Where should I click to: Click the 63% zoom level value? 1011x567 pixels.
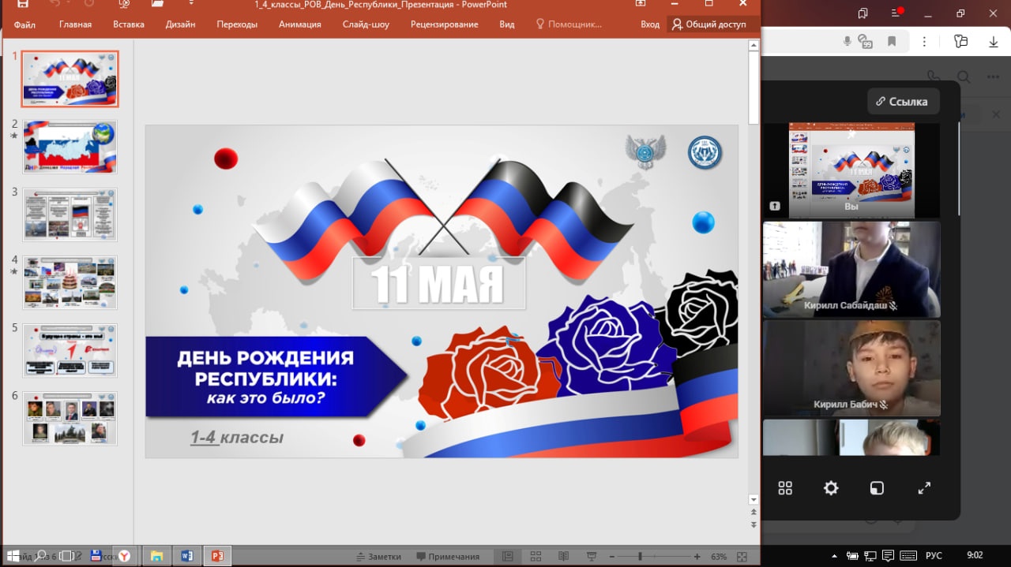pyautogui.click(x=719, y=557)
